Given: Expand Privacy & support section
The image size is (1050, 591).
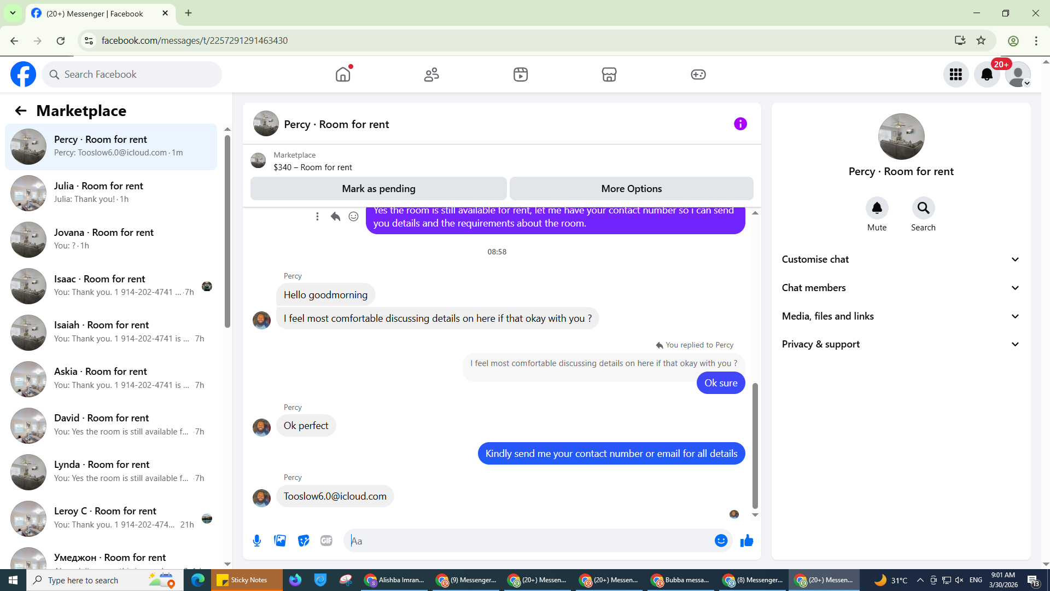Looking at the screenshot, I should 901,344.
